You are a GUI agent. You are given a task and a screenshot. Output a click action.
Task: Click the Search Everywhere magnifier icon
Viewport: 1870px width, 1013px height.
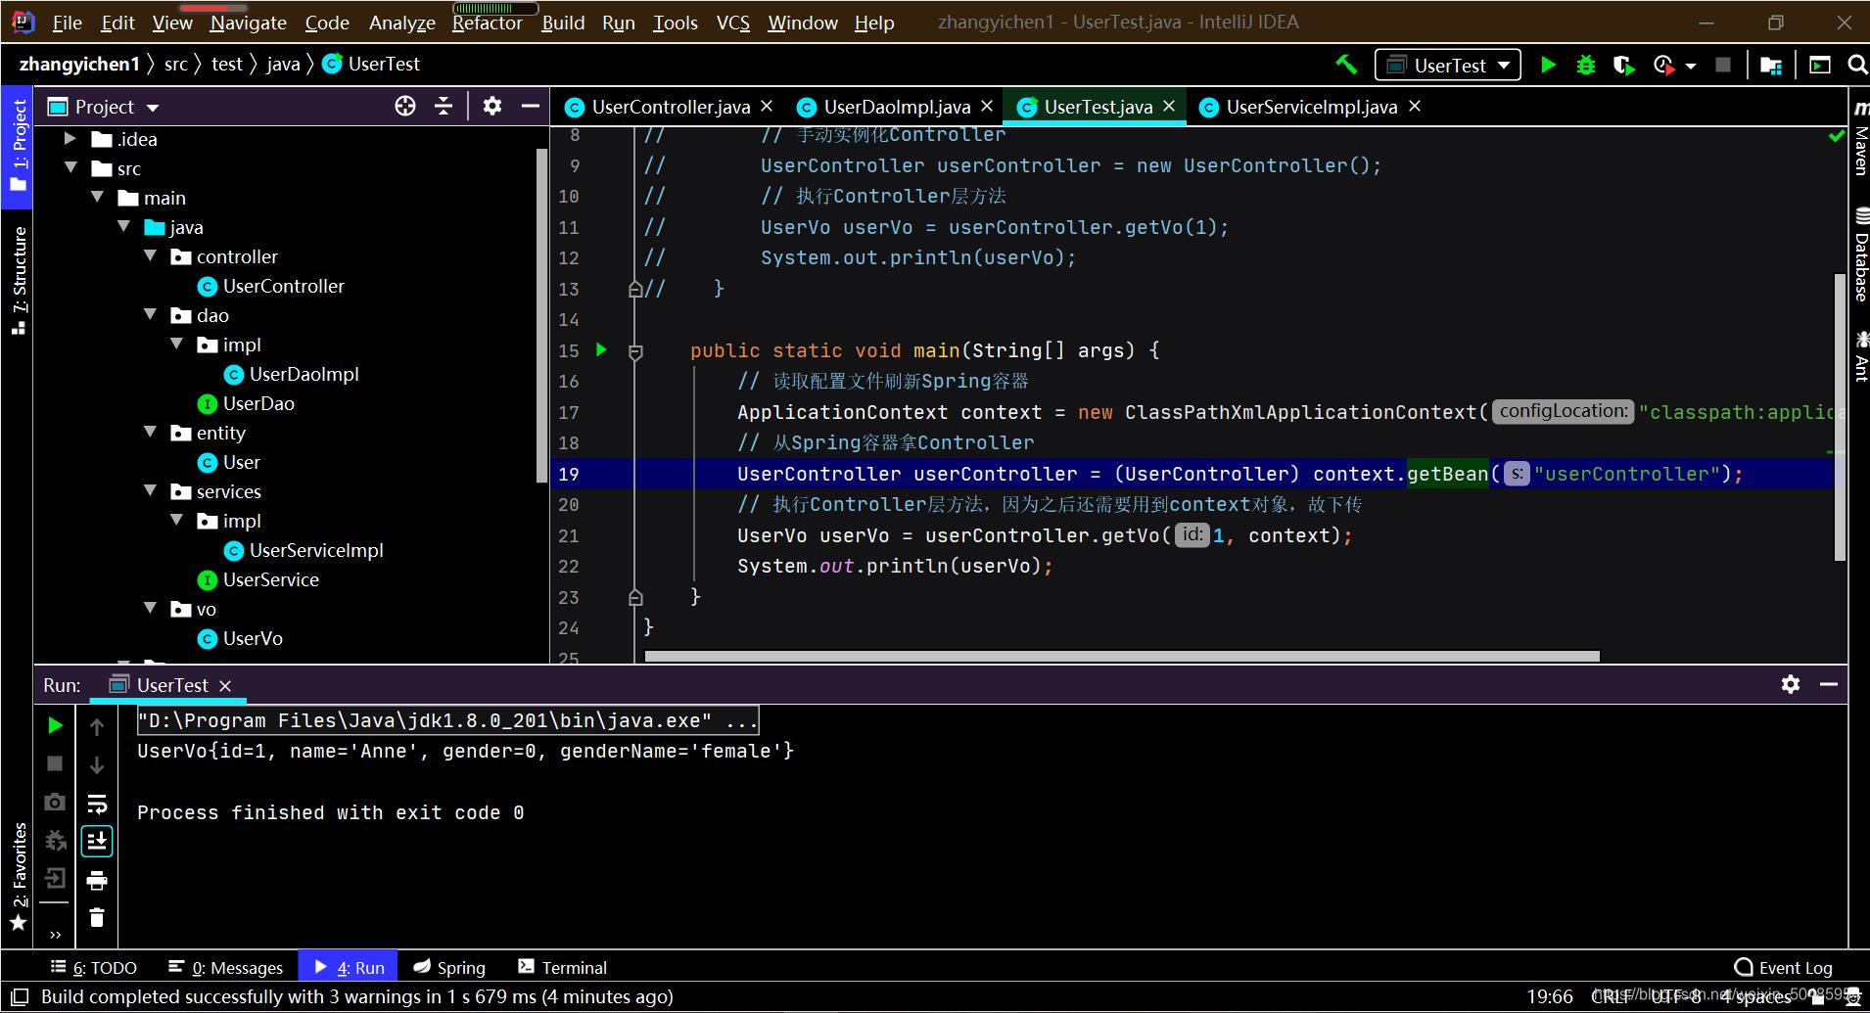[1856, 65]
